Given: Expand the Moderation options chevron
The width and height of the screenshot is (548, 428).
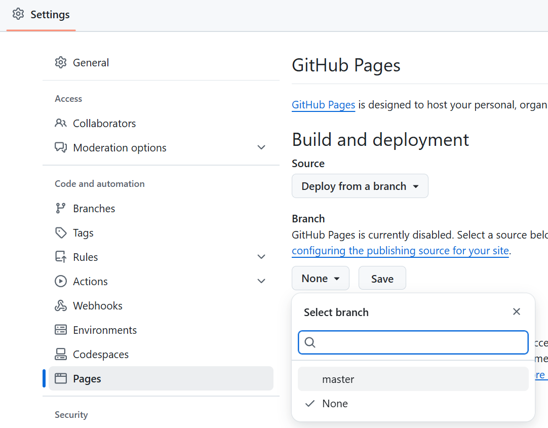Looking at the screenshot, I should pyautogui.click(x=261, y=147).
